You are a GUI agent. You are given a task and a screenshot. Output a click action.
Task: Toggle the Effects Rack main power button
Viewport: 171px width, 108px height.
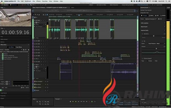pos(1,90)
